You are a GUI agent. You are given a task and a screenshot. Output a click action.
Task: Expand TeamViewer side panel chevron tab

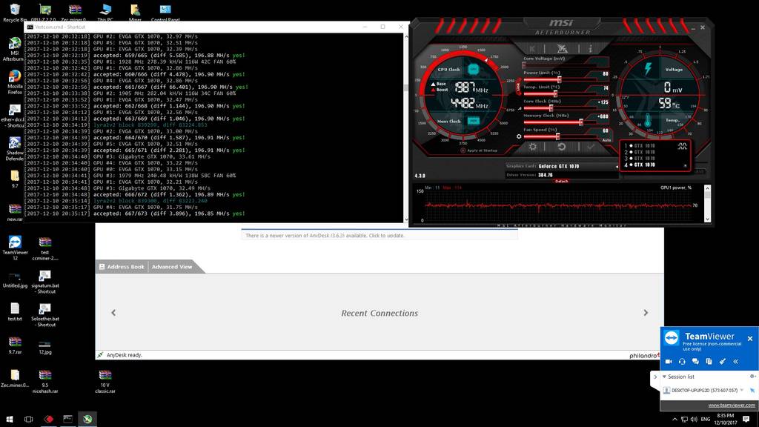tap(655, 377)
